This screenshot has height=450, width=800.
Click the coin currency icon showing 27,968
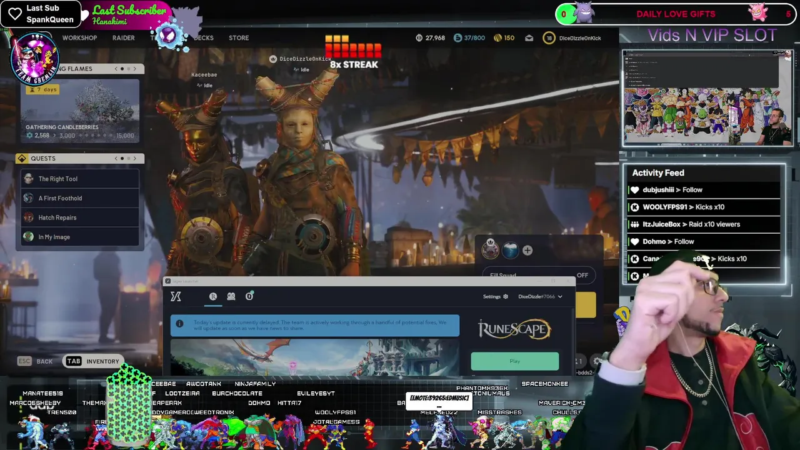click(419, 38)
